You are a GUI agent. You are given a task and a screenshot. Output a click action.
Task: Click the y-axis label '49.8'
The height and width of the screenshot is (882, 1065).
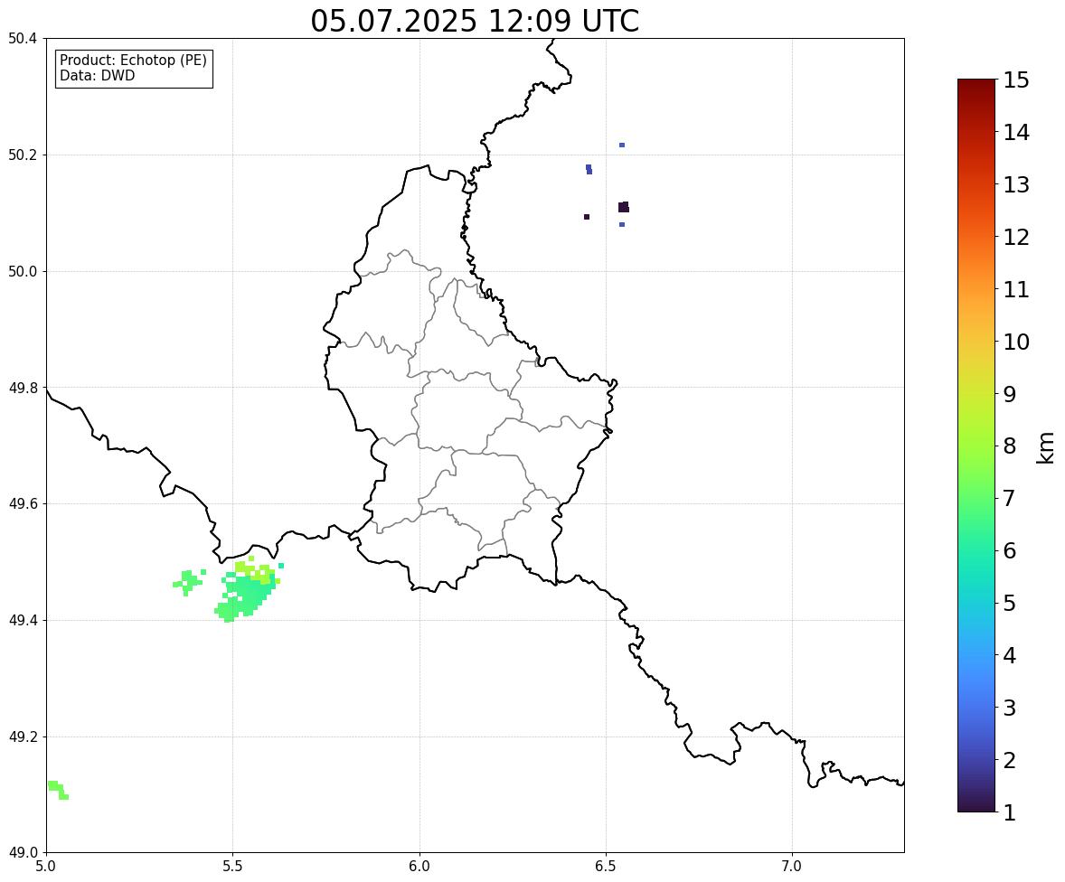(x=22, y=388)
